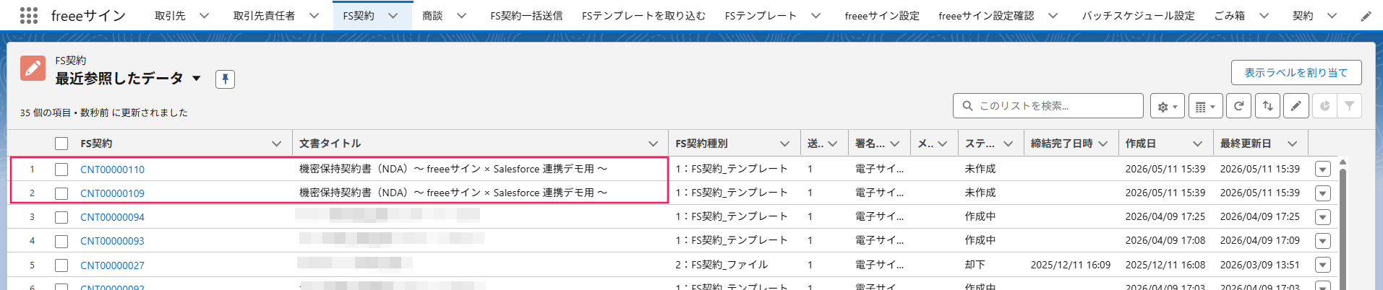The height and width of the screenshot is (290, 1383).
Task: Open the display-as table layout menu
Action: pyautogui.click(x=1205, y=106)
